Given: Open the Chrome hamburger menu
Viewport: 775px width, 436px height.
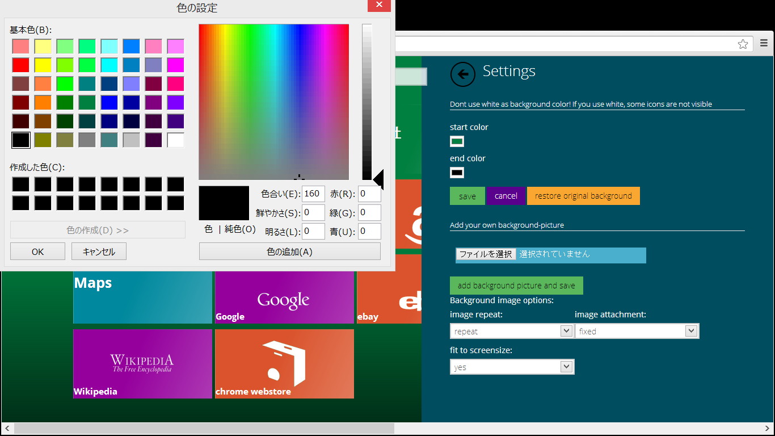Looking at the screenshot, I should click(764, 44).
